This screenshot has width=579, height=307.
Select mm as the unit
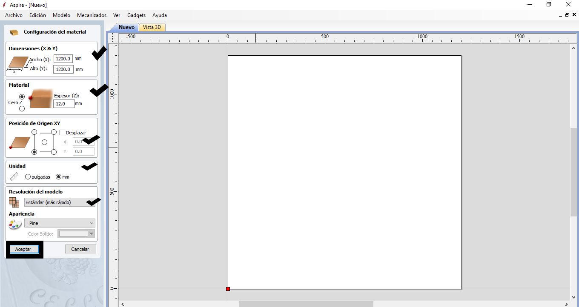59,177
